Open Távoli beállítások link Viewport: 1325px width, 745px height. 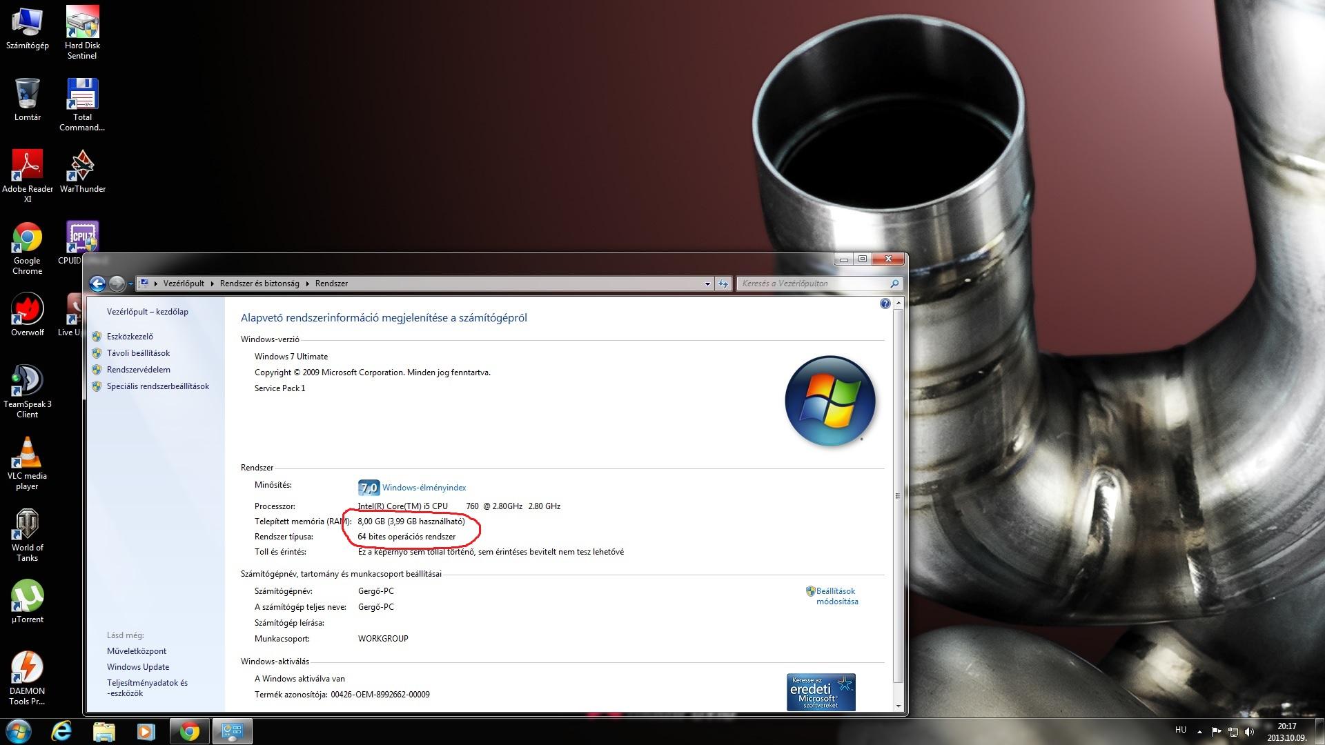[x=138, y=353]
